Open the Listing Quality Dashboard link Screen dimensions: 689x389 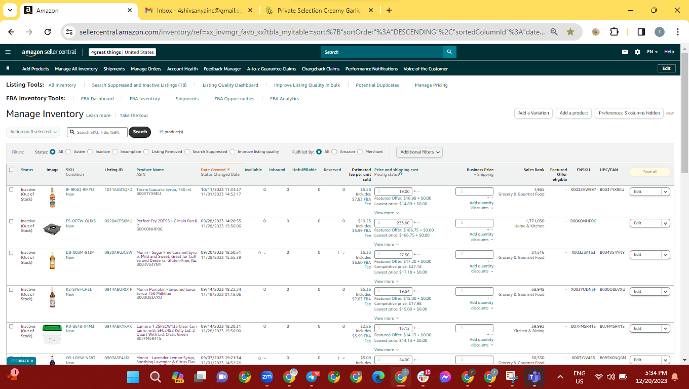point(231,85)
